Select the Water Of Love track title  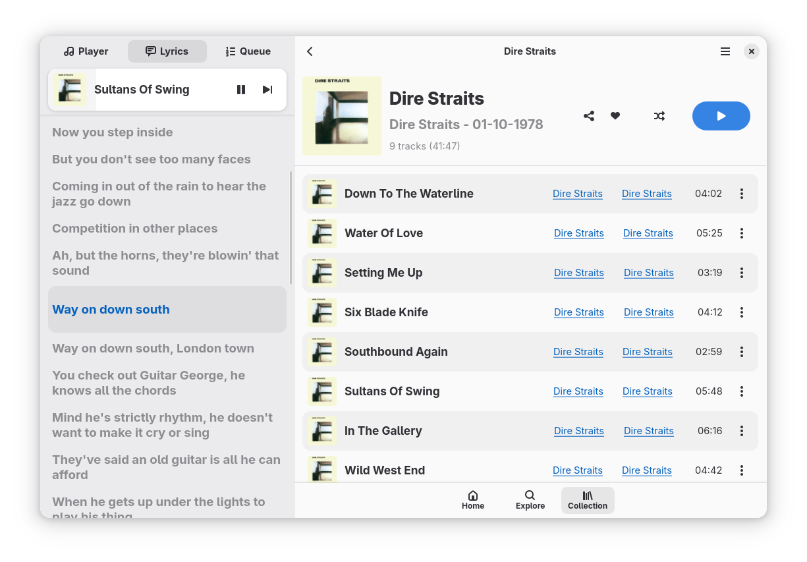click(x=383, y=233)
